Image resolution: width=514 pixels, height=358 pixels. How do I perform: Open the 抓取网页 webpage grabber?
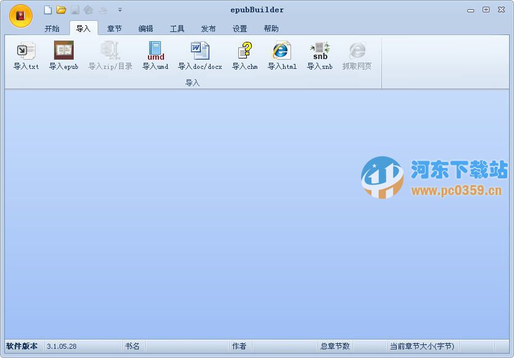point(357,55)
